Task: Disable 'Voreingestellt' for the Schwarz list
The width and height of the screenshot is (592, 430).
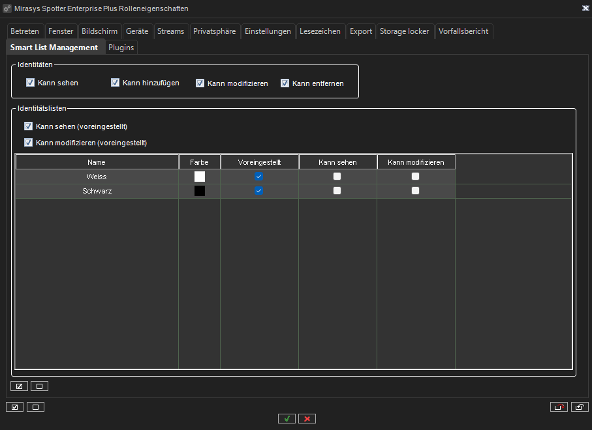Action: click(x=259, y=191)
